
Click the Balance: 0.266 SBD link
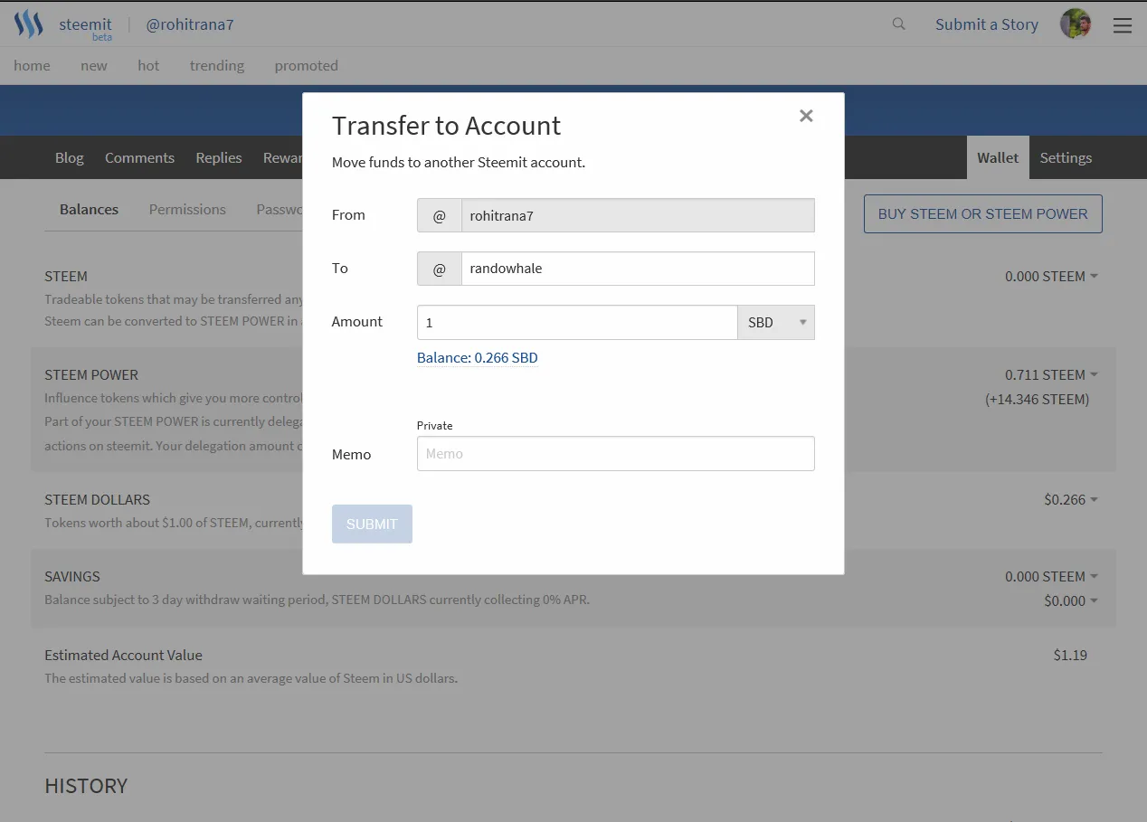point(478,358)
